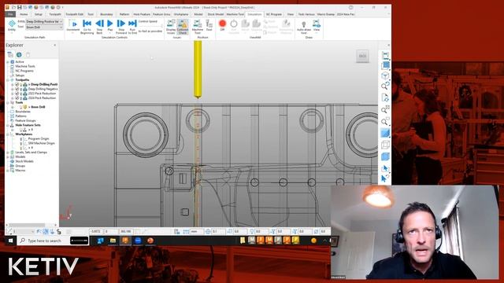Click the Play simulation button
Screen dimensions: 504x283
click(x=110, y=26)
